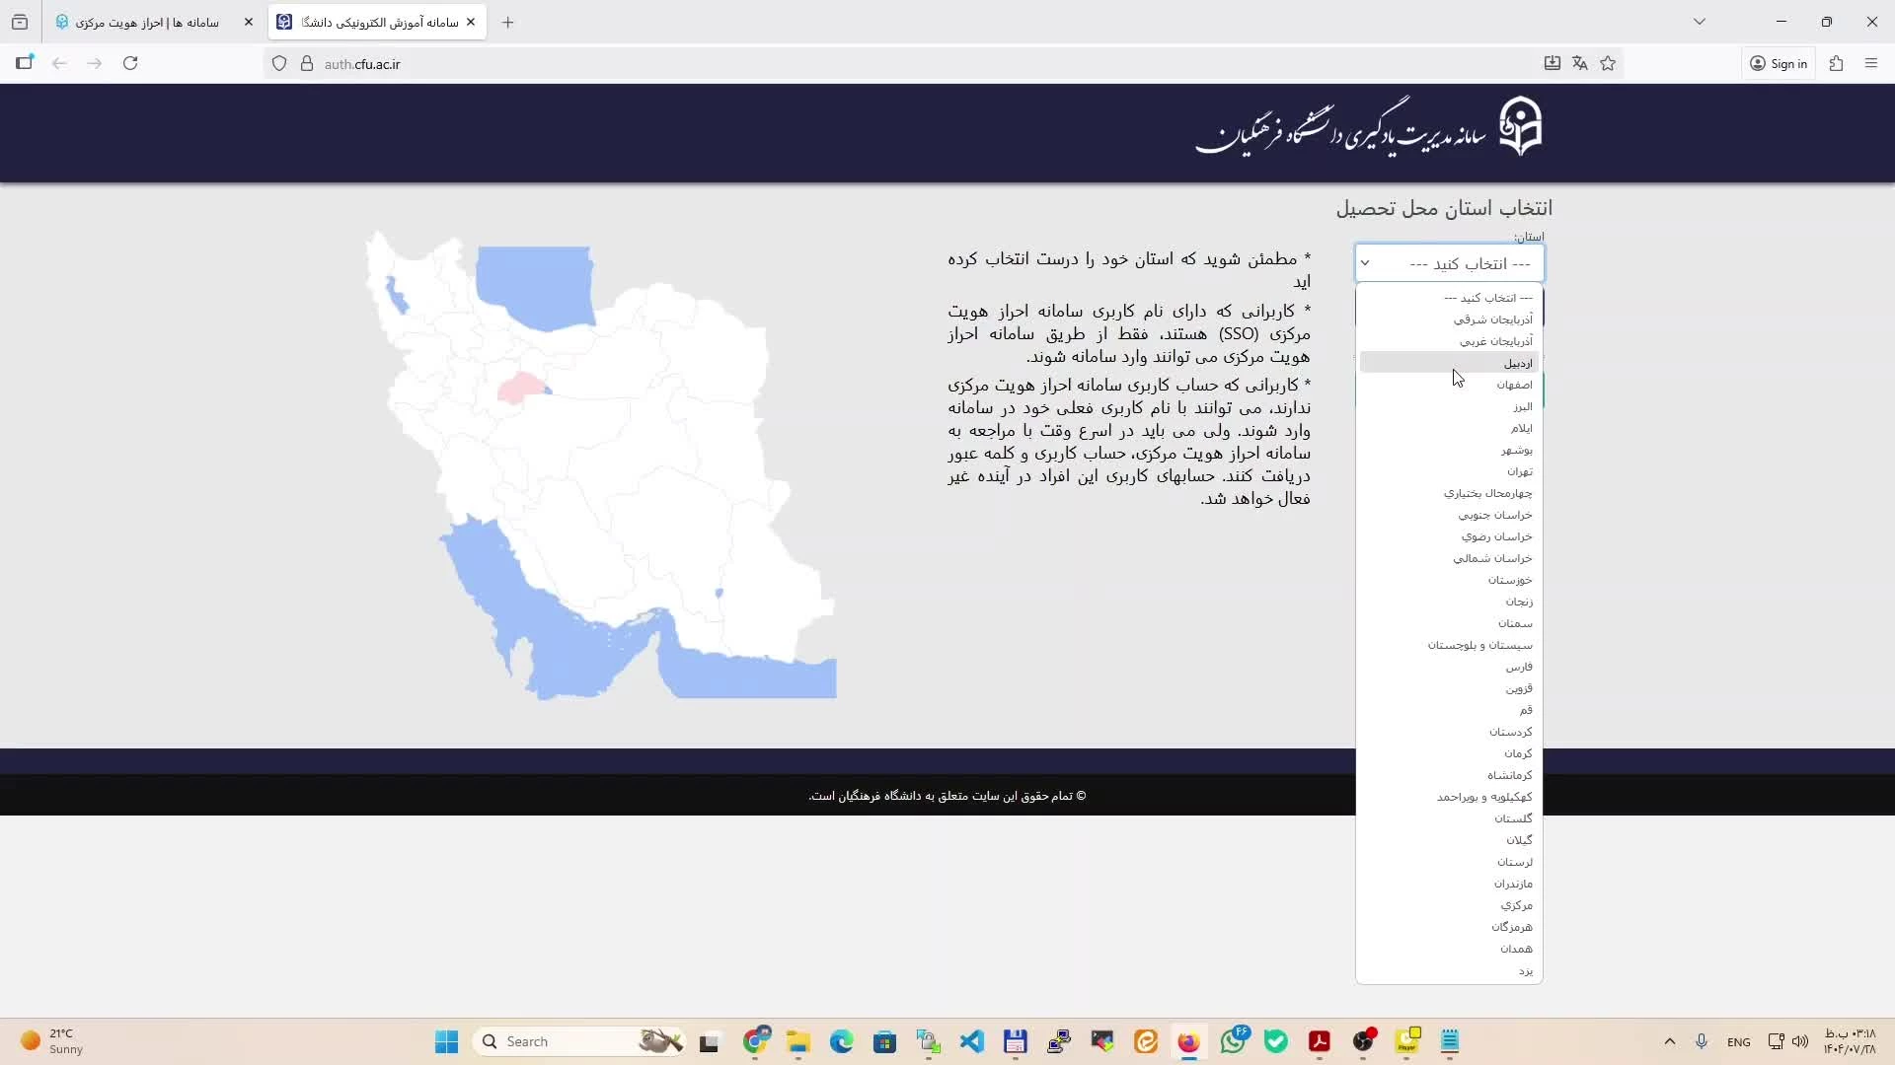Screen dimensions: 1895x1065
Task: Open Firefox application menu hamburger
Action: click(1871, 63)
